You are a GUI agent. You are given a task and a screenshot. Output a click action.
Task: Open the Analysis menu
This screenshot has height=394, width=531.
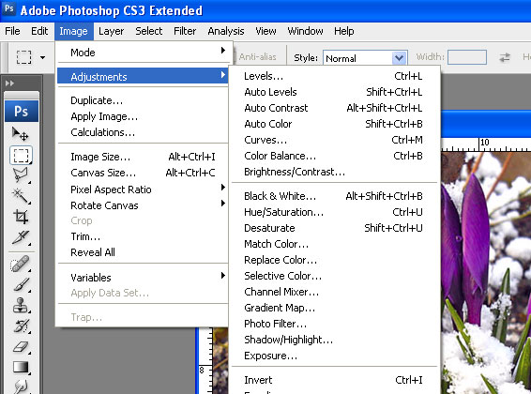226,31
